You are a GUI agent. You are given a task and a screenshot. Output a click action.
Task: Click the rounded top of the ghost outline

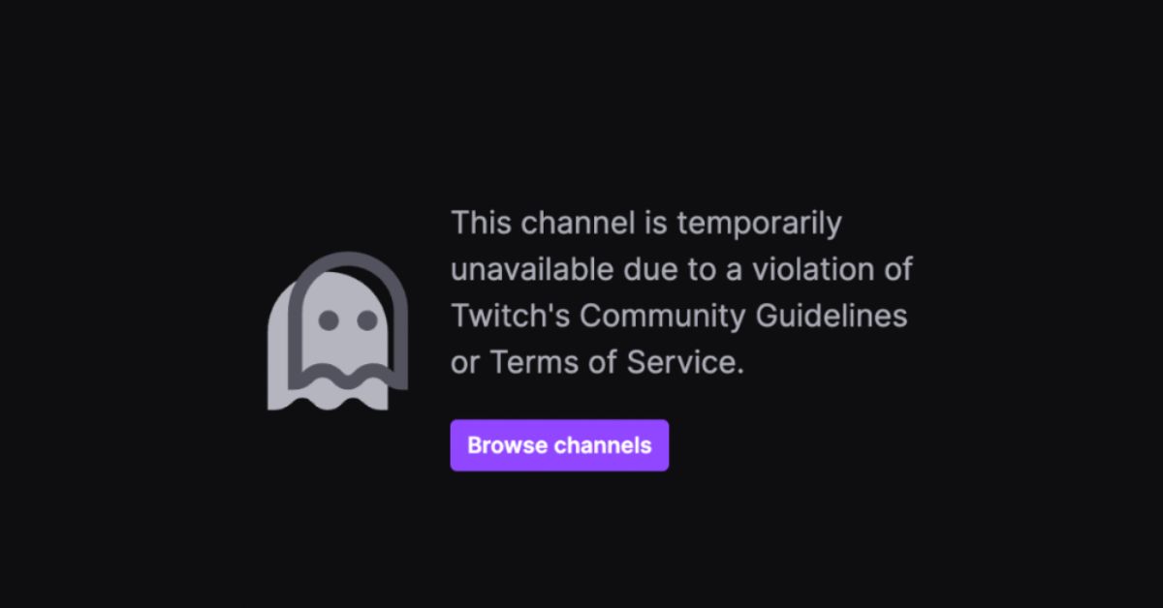[347, 258]
